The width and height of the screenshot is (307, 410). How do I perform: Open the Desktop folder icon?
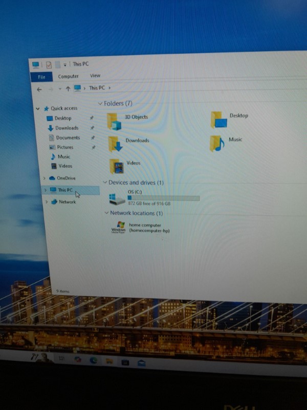219,120
